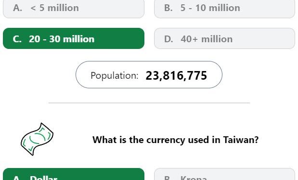Click the horizontal divider between questions
This screenshot has width=298, height=180.
[x=149, y=103]
